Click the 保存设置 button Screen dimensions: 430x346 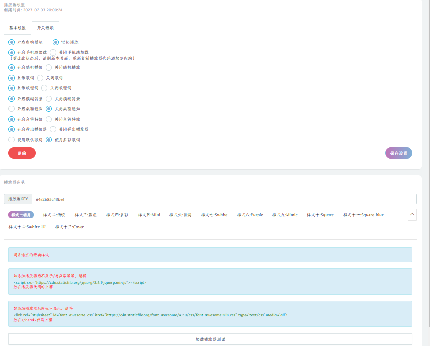pos(398,153)
